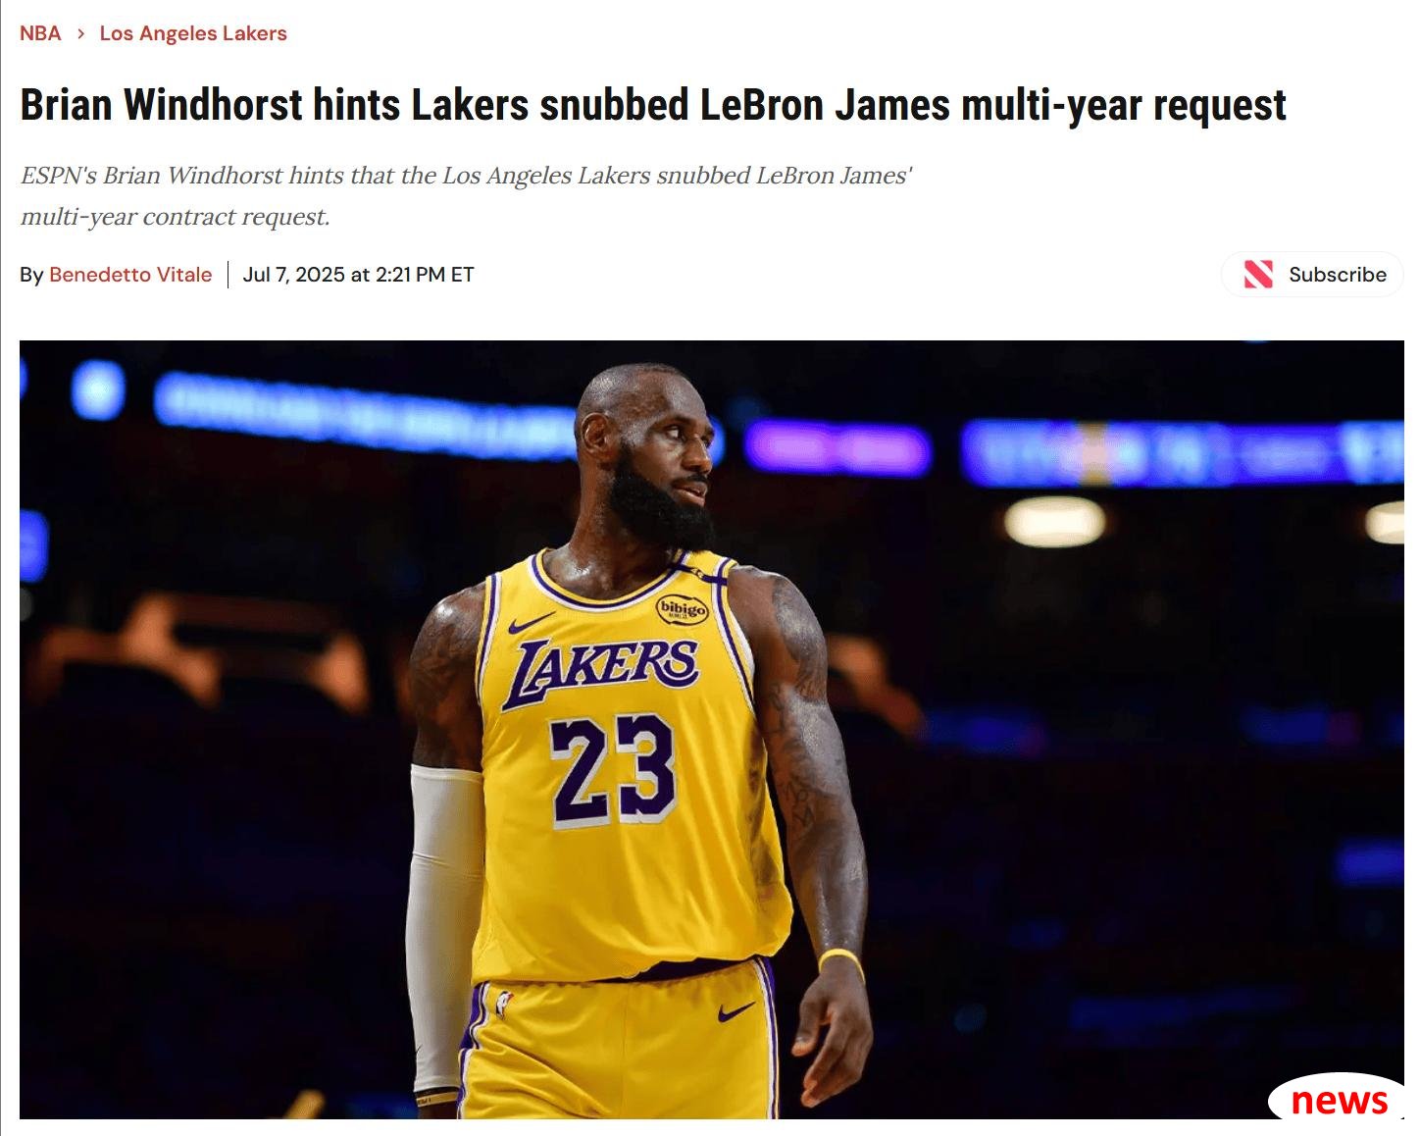Open the NBA breadcrumb link

(40, 33)
